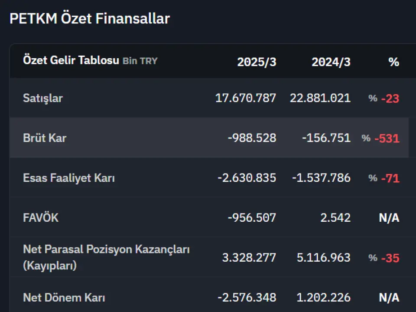Select the Esas Faaliyet Karı row
The width and height of the screenshot is (416, 312).
pos(209,177)
